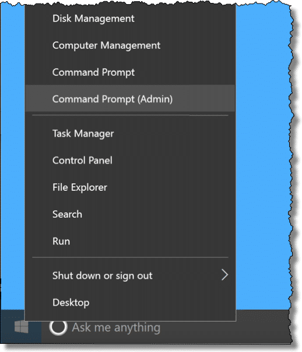Click the chevron beside Shut down or sign out
The image size is (302, 352).
pos(224,275)
